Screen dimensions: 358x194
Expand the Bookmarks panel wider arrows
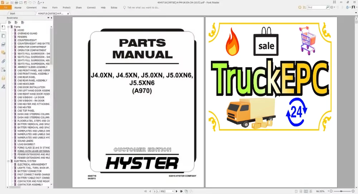pos(48,18)
